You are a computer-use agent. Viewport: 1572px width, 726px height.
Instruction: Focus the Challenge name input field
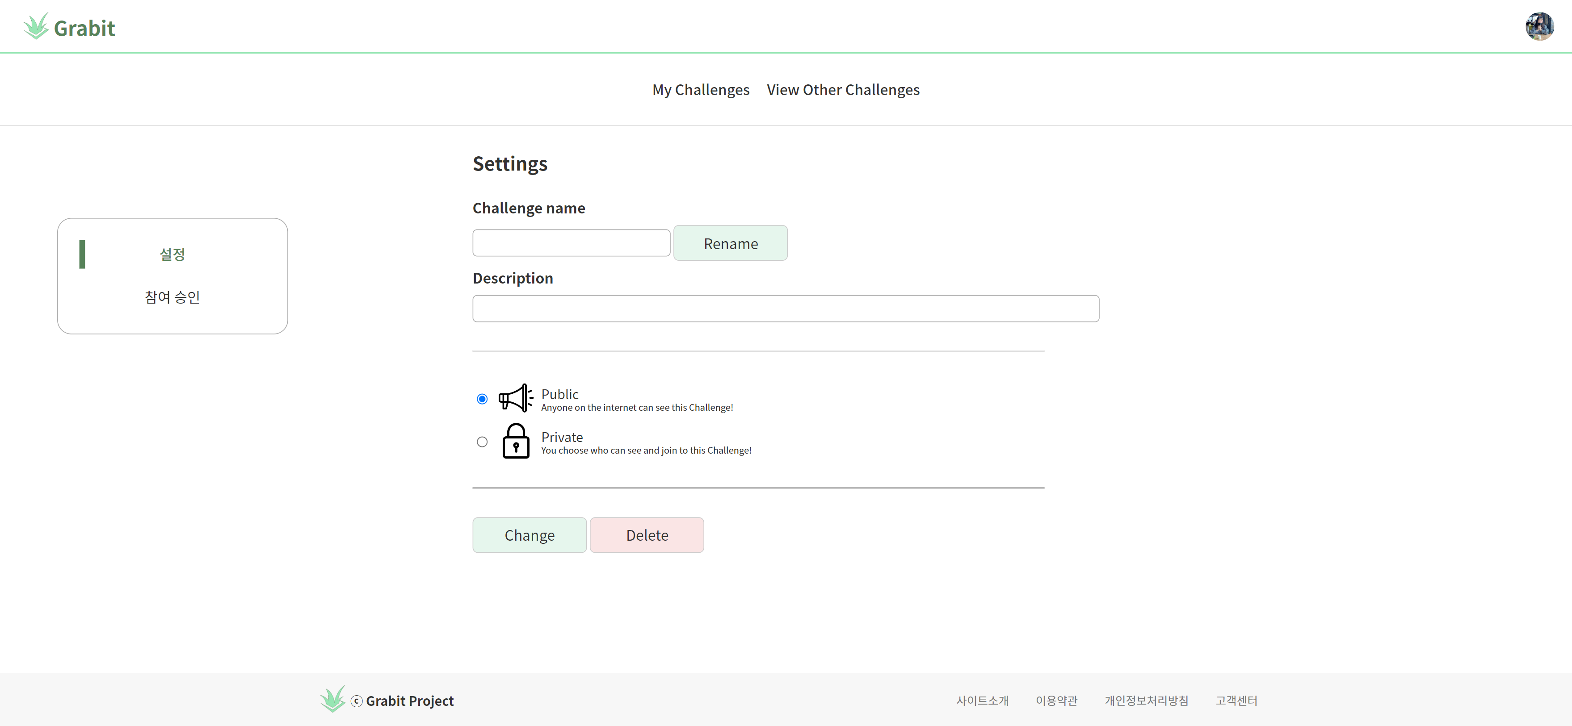click(571, 242)
